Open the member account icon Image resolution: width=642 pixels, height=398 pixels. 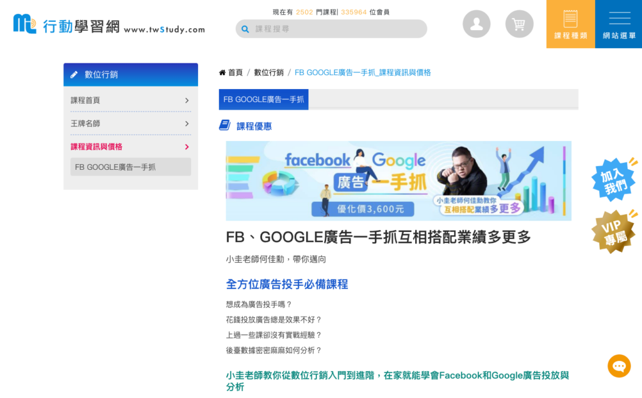pos(476,24)
